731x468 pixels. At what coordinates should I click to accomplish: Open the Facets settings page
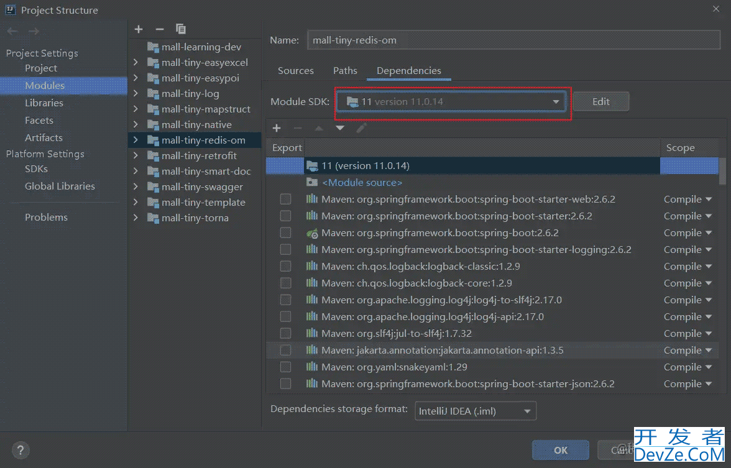click(x=39, y=121)
